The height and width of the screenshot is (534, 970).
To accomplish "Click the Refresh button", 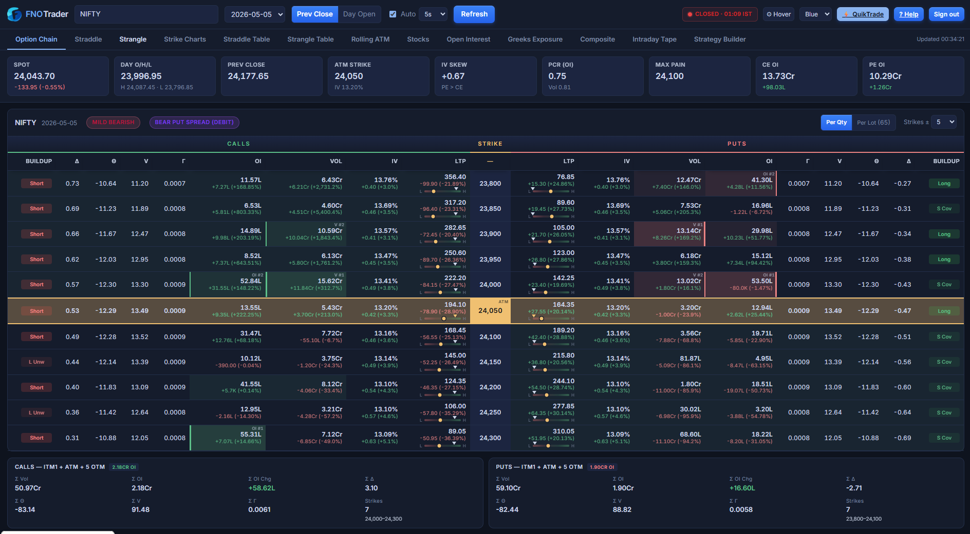I will (x=474, y=14).
